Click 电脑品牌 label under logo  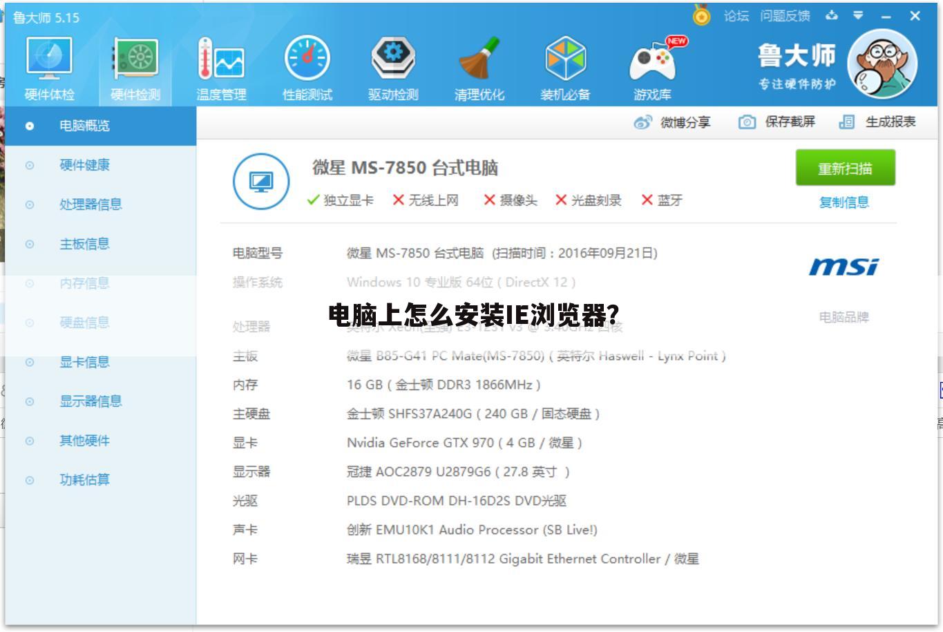pos(844,317)
